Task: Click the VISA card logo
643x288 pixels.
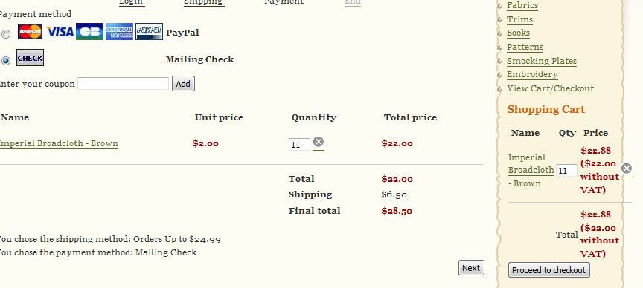Action: pyautogui.click(x=60, y=31)
